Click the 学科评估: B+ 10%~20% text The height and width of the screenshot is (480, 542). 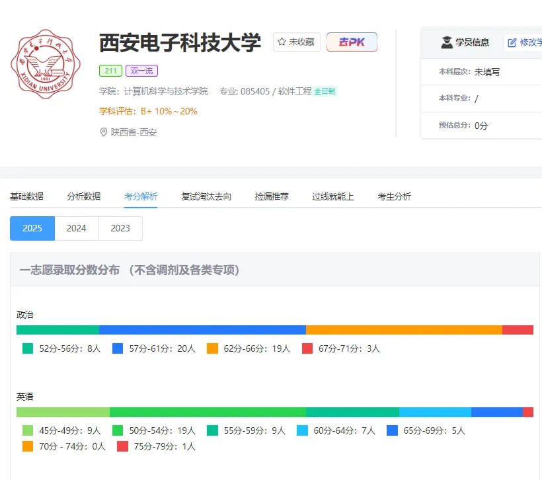coord(148,111)
